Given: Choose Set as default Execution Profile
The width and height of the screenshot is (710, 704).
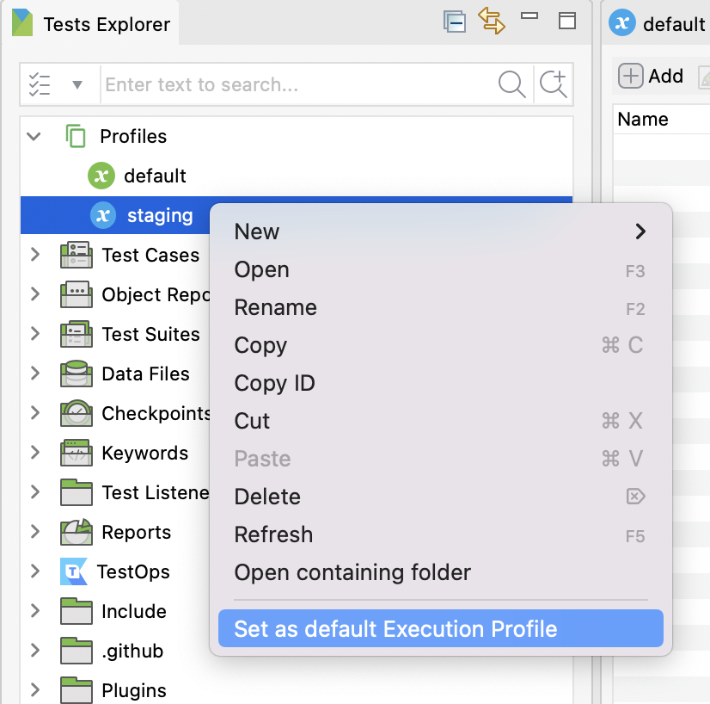Looking at the screenshot, I should (x=395, y=629).
